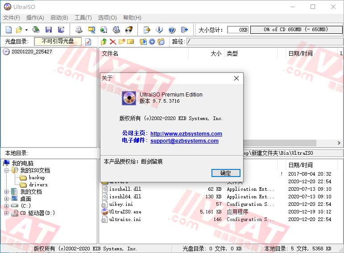Image resolution: width=344 pixels, height=253 pixels.
Task: Open the 启动(B) menu
Action: tap(59, 18)
